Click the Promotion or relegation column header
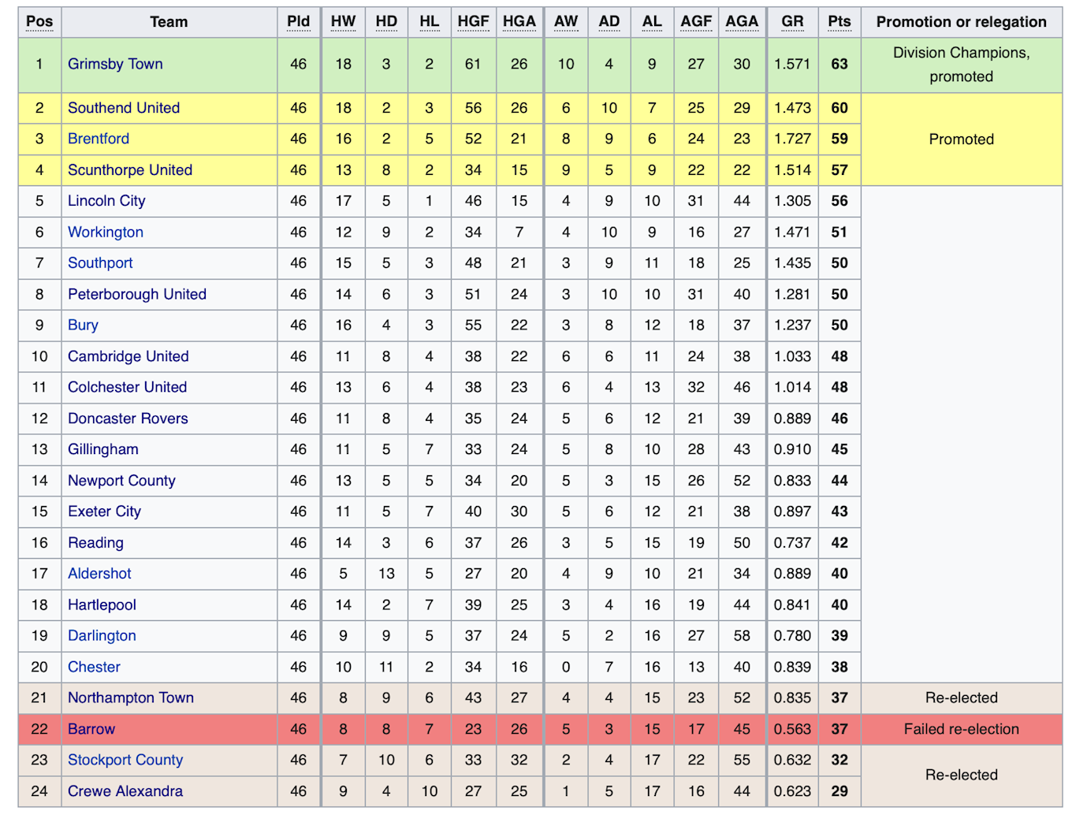The width and height of the screenshot is (1072, 822). pos(962,22)
